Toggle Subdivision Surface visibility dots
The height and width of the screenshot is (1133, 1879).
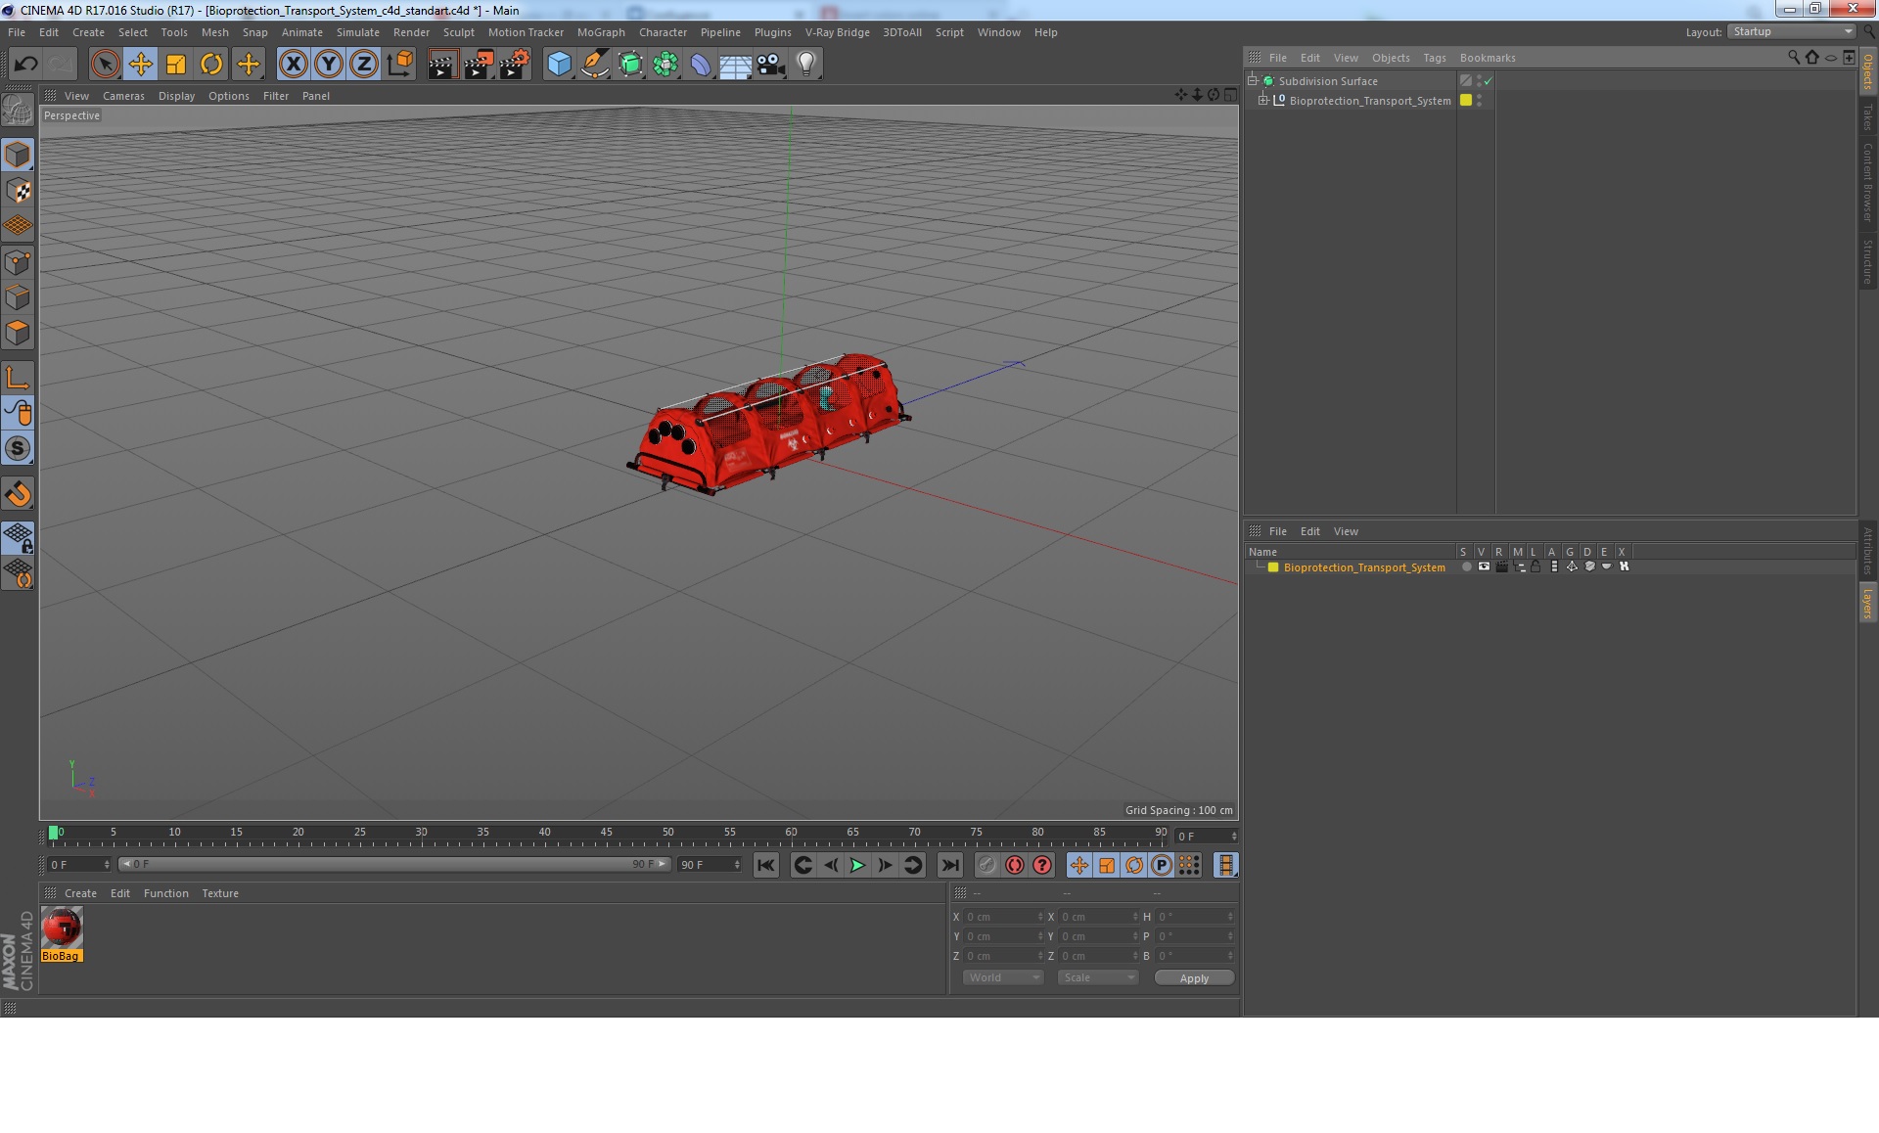tap(1479, 81)
